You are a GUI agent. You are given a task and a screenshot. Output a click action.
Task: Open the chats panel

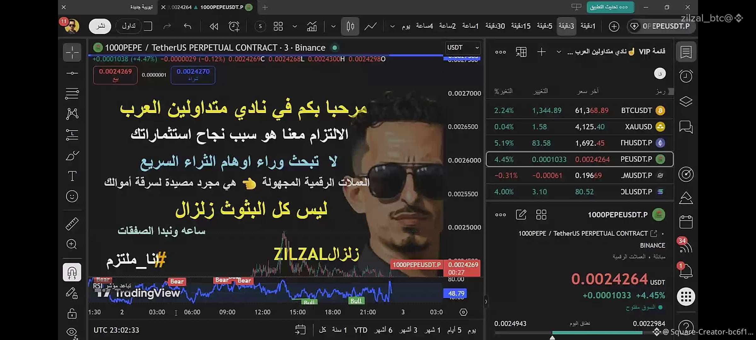(686, 127)
